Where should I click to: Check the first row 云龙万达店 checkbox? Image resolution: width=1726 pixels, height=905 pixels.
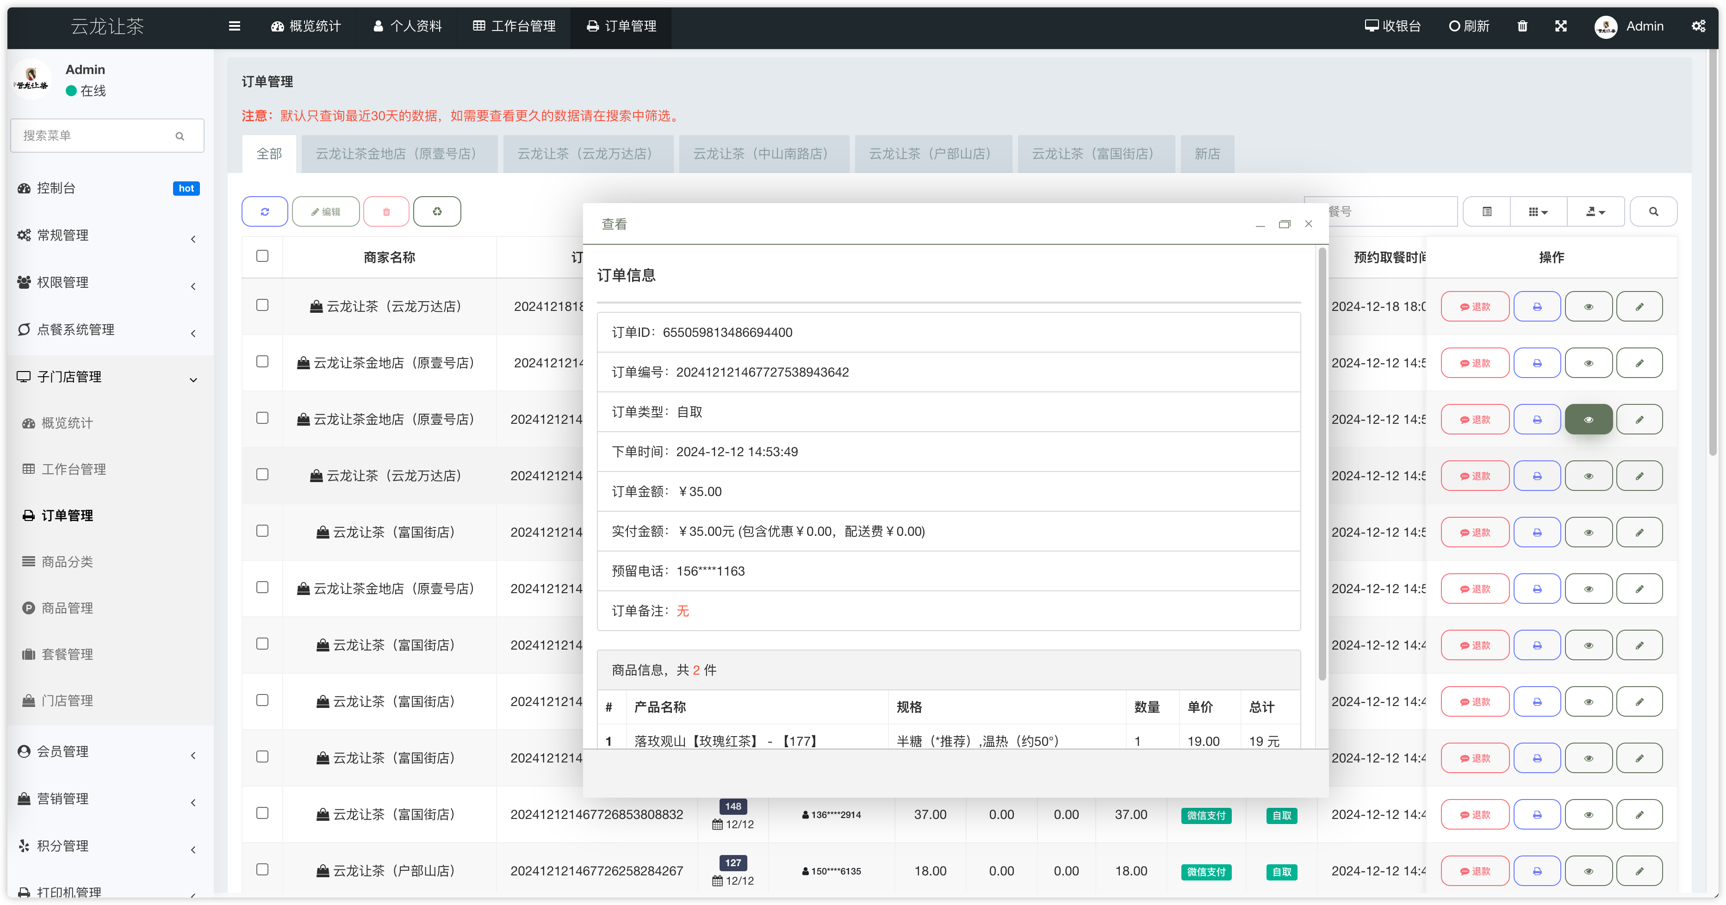click(x=262, y=305)
